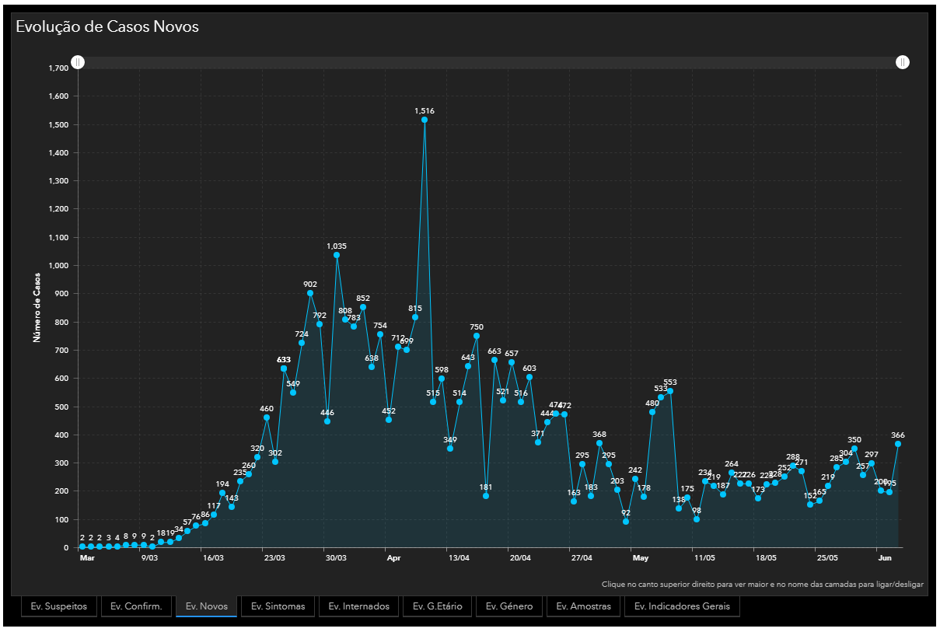Click the Clique no canto superior hint text

point(762,584)
